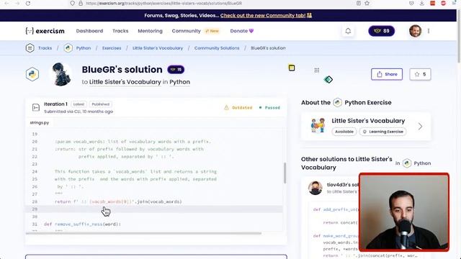This screenshot has width=461, height=259.
Task: Click the address bar padlock icon
Action: [80, 3]
